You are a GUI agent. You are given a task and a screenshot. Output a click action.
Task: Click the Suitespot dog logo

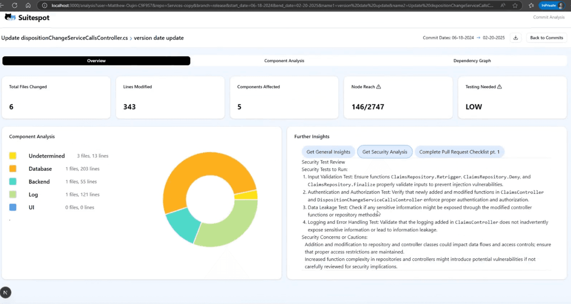pyautogui.click(x=10, y=16)
